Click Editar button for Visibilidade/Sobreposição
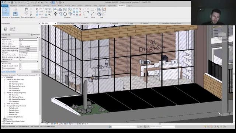Image resolution: width=236 pixels, height=133 pixels. click(28, 48)
